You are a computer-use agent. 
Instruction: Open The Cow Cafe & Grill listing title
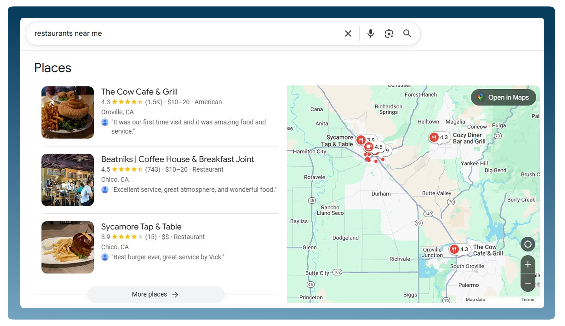[139, 92]
